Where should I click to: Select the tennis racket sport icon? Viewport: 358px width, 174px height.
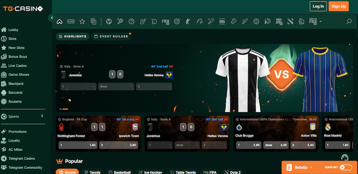[120, 21]
